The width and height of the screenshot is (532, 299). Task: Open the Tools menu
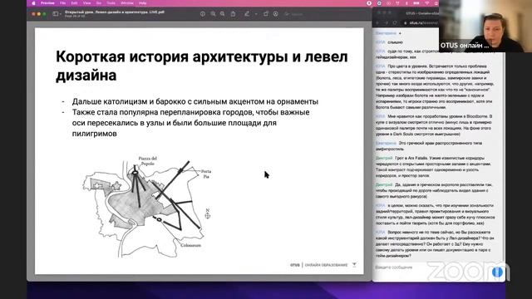coord(111,3)
